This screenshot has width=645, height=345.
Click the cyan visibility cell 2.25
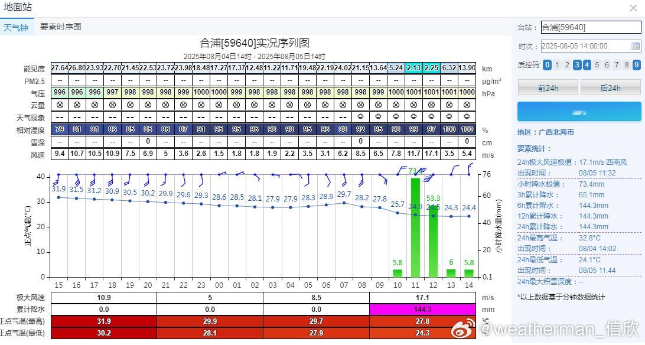point(432,67)
